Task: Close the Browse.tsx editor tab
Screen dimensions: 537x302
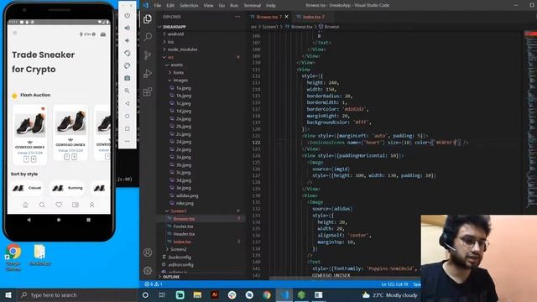Action: click(287, 17)
